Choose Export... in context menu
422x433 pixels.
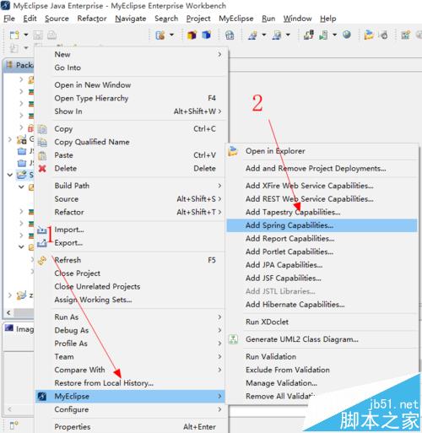click(130, 243)
